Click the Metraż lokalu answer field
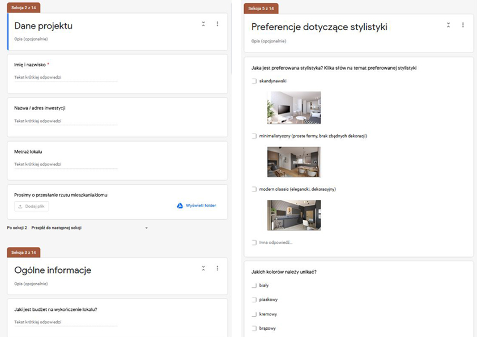This screenshot has width=477, height=337. click(65, 164)
